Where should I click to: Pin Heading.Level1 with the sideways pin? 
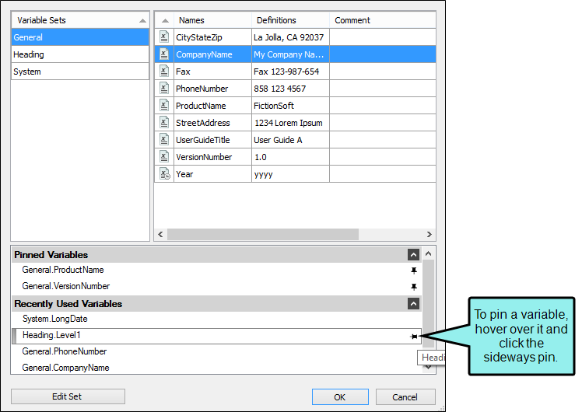pyautogui.click(x=414, y=337)
